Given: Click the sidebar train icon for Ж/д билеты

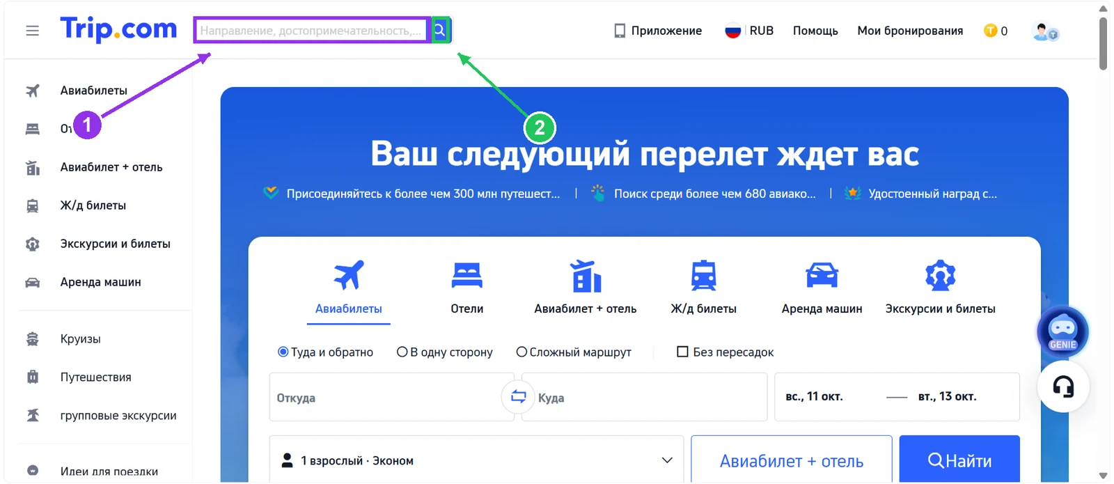Looking at the screenshot, I should pos(33,205).
